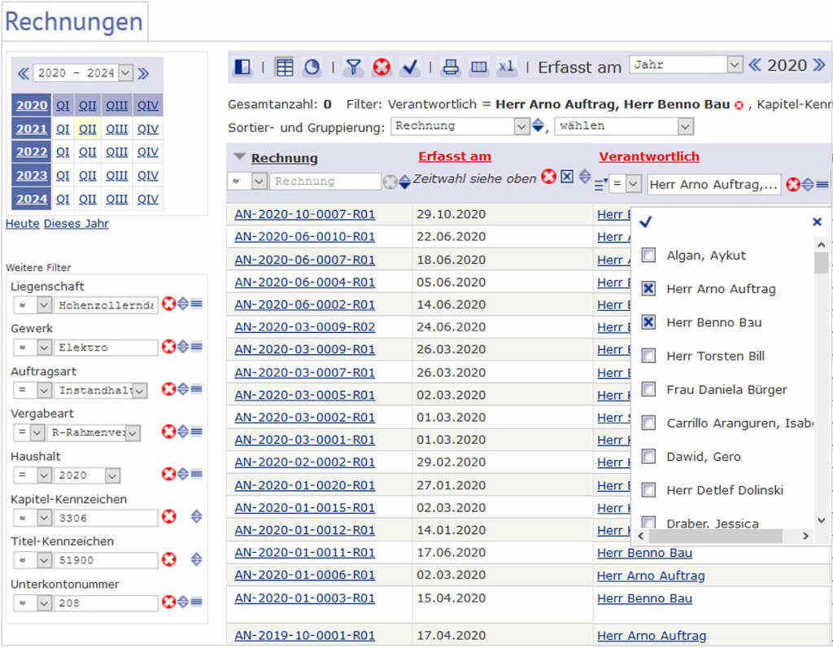Click the Rechnung column filter input field
833x648 pixels.
pos(325,182)
